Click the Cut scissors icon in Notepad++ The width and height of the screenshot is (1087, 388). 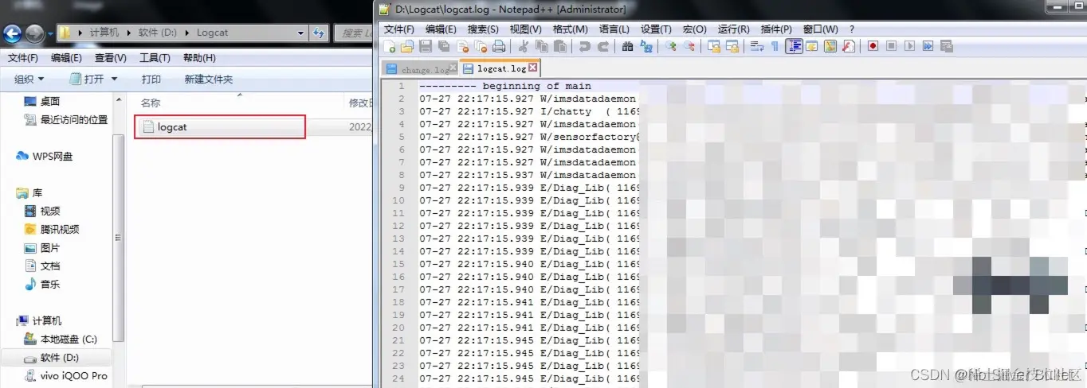[523, 46]
